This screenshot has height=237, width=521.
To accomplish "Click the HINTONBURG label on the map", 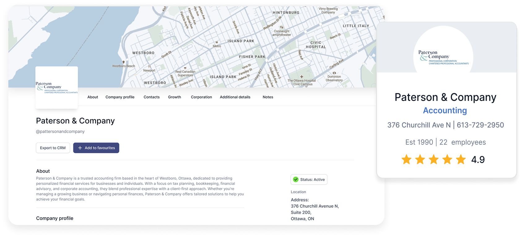I will coord(286,13).
